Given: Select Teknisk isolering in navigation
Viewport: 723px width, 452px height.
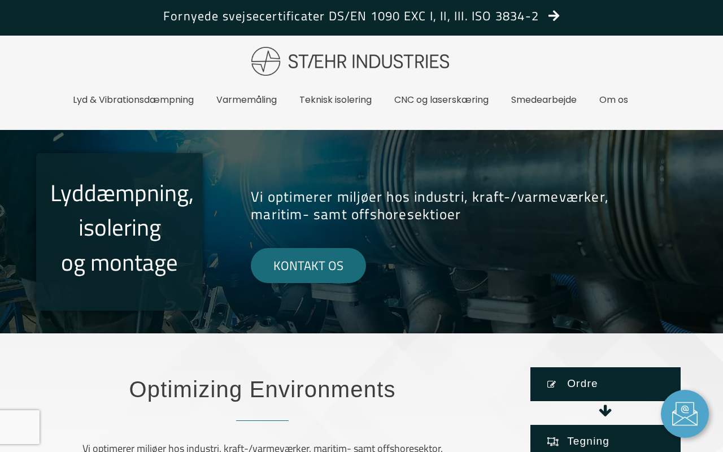Looking at the screenshot, I should 336,99.
